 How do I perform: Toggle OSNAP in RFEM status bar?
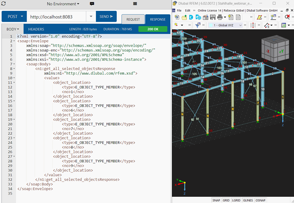click(260, 200)
